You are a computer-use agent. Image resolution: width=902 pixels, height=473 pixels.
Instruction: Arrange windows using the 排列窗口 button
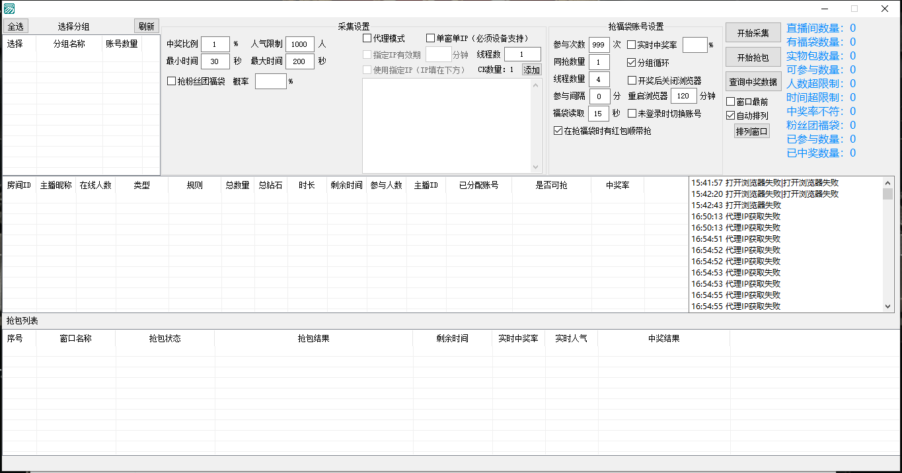click(751, 131)
